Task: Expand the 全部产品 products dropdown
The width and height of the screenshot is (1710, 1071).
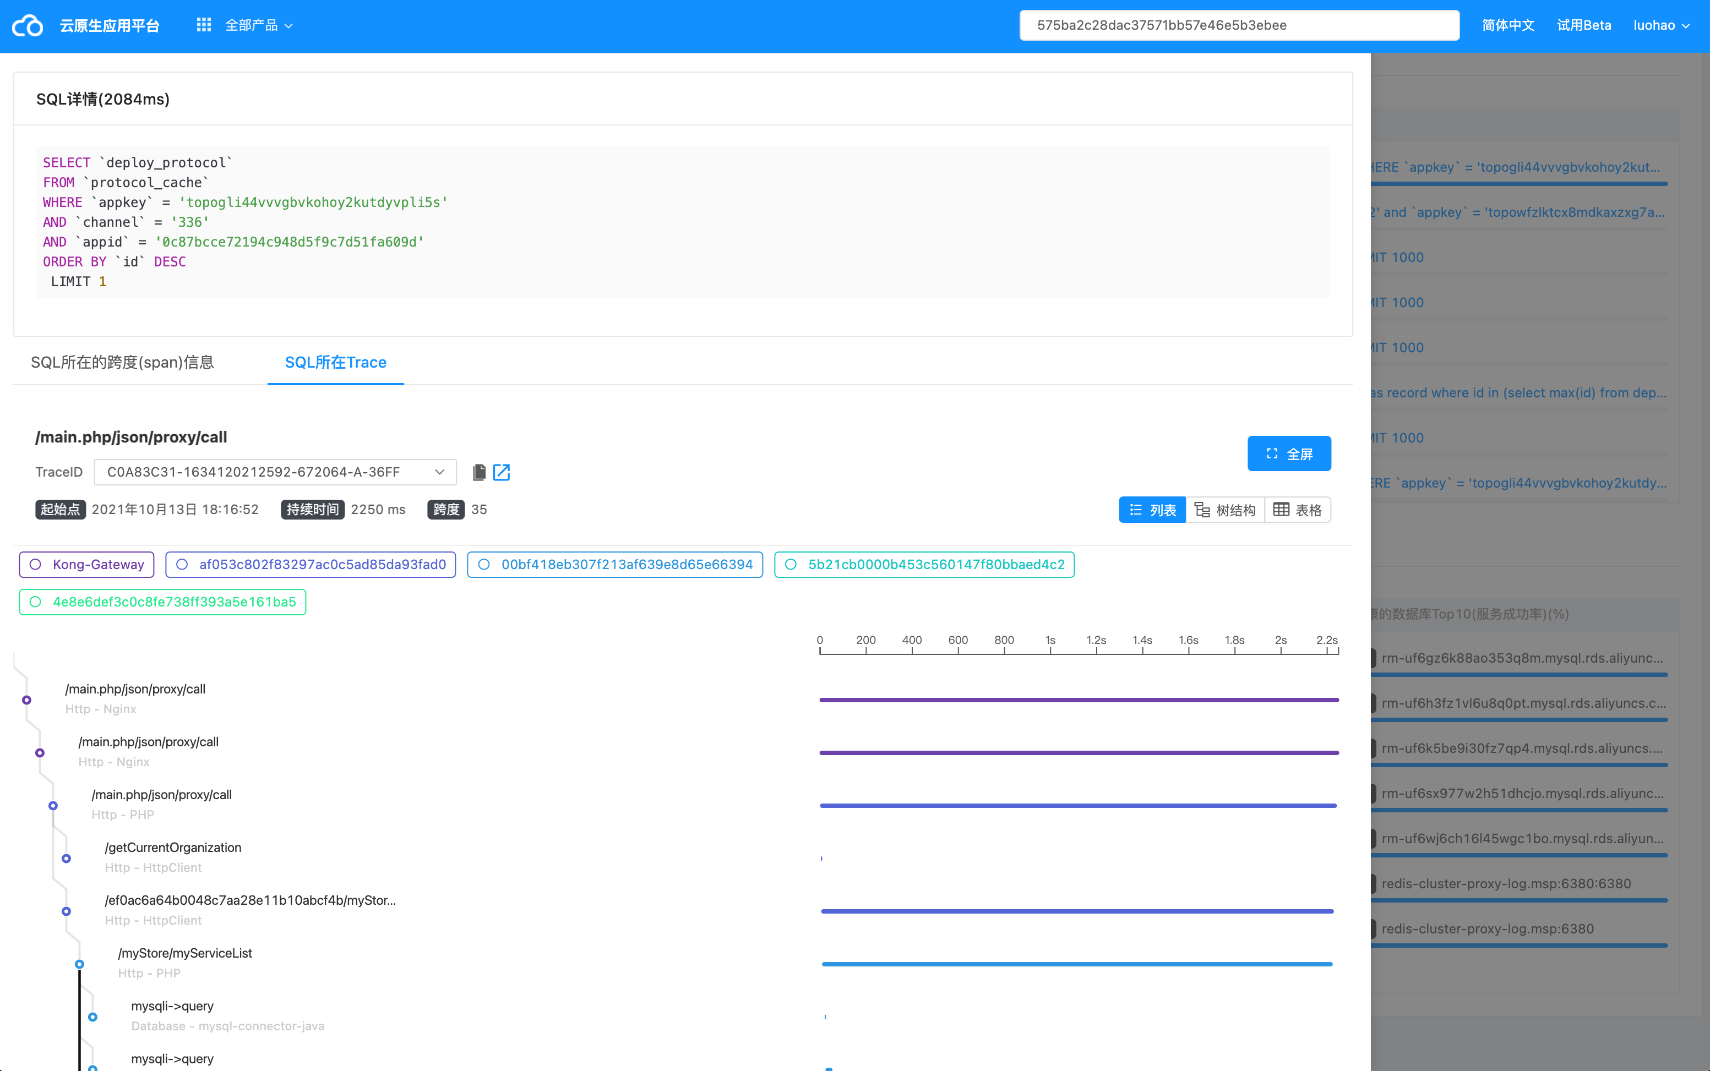Action: pos(259,25)
